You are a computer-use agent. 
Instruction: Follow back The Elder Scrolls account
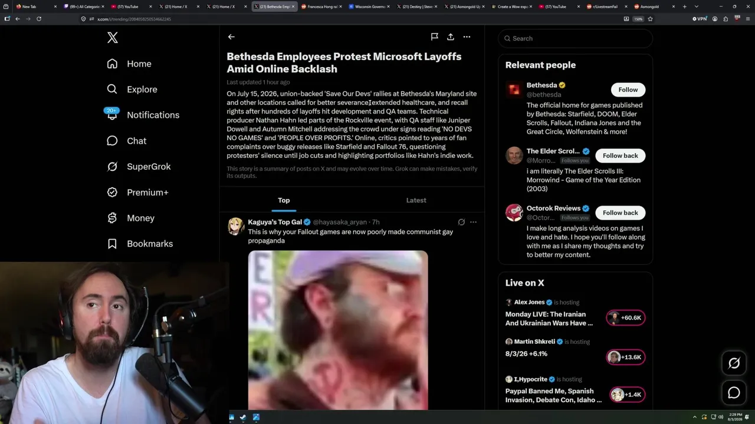(x=621, y=155)
